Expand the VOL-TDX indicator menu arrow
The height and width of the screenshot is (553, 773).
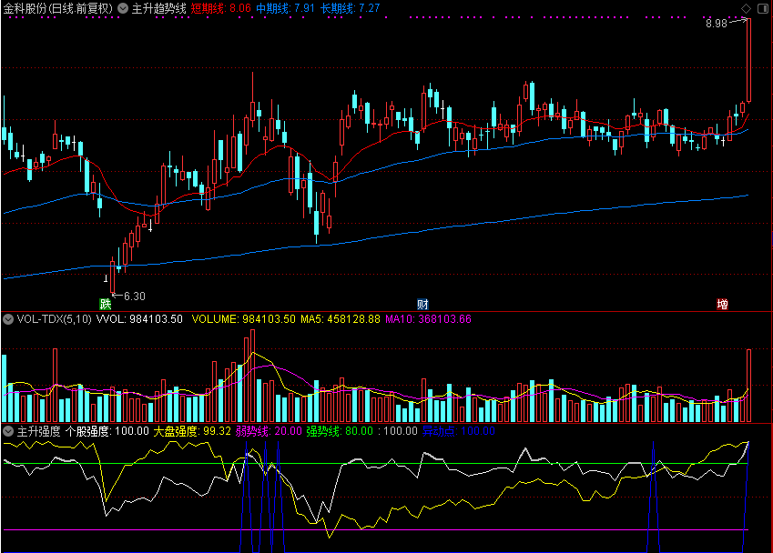[x=8, y=319]
